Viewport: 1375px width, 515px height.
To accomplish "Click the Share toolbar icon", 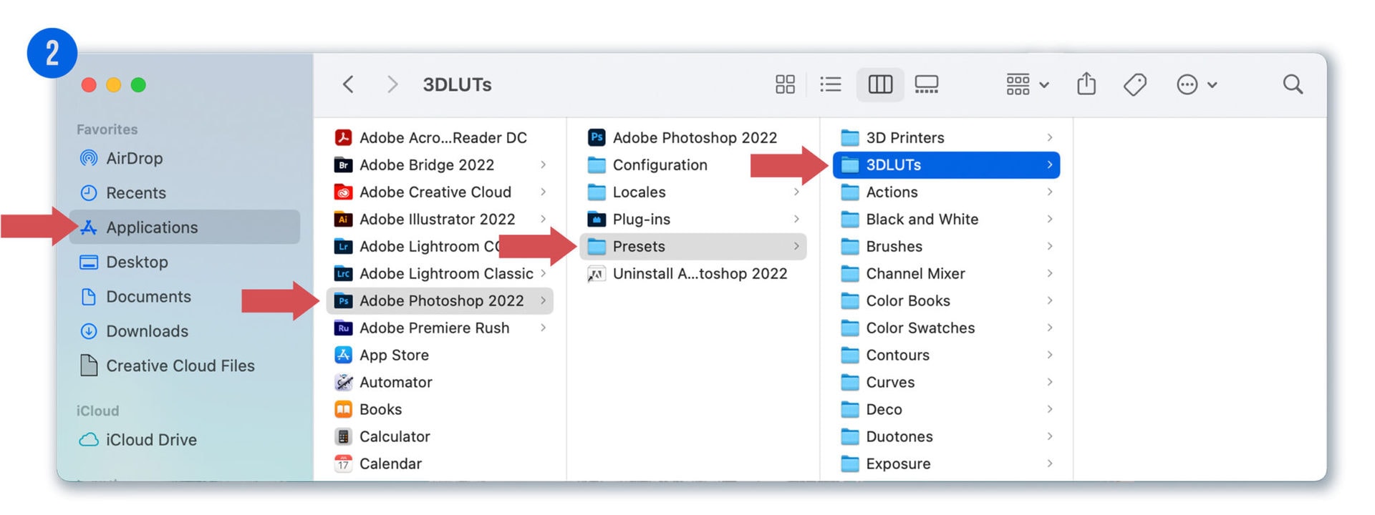I will pos(1086,84).
